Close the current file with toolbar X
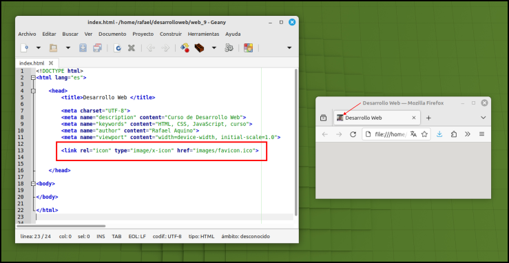The width and height of the screenshot is (509, 263). (131, 48)
